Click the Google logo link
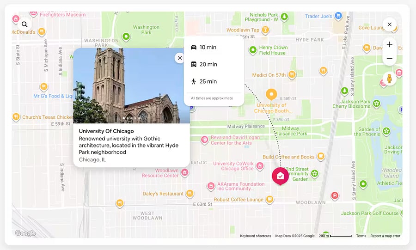The image size is (416, 250). coord(25,233)
